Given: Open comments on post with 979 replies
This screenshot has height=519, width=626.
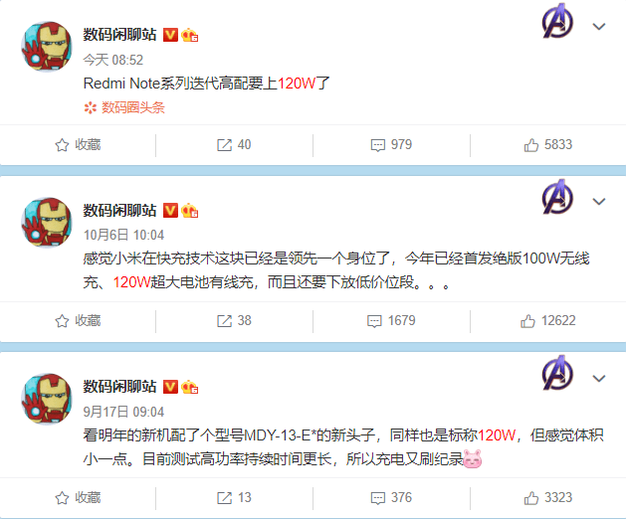Looking at the screenshot, I should click(391, 145).
